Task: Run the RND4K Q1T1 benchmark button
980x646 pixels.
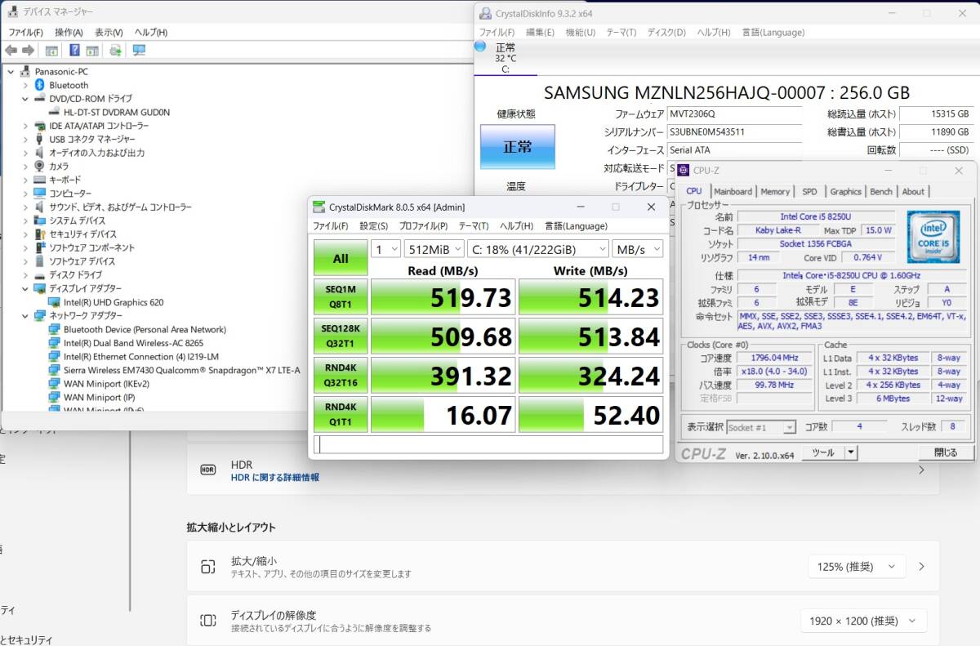Action: pyautogui.click(x=341, y=415)
